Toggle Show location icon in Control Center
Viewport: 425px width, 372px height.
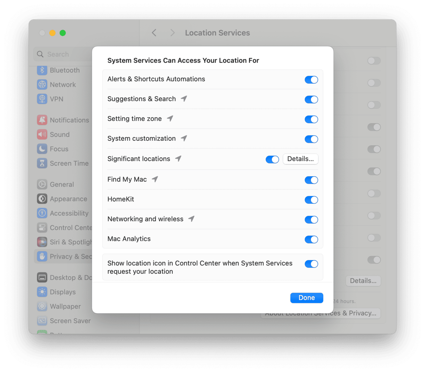[311, 264]
